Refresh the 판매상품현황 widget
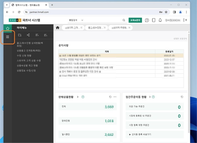 110,97
